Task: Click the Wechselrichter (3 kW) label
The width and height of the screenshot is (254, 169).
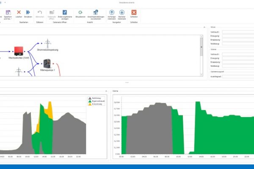Action: pos(19,58)
